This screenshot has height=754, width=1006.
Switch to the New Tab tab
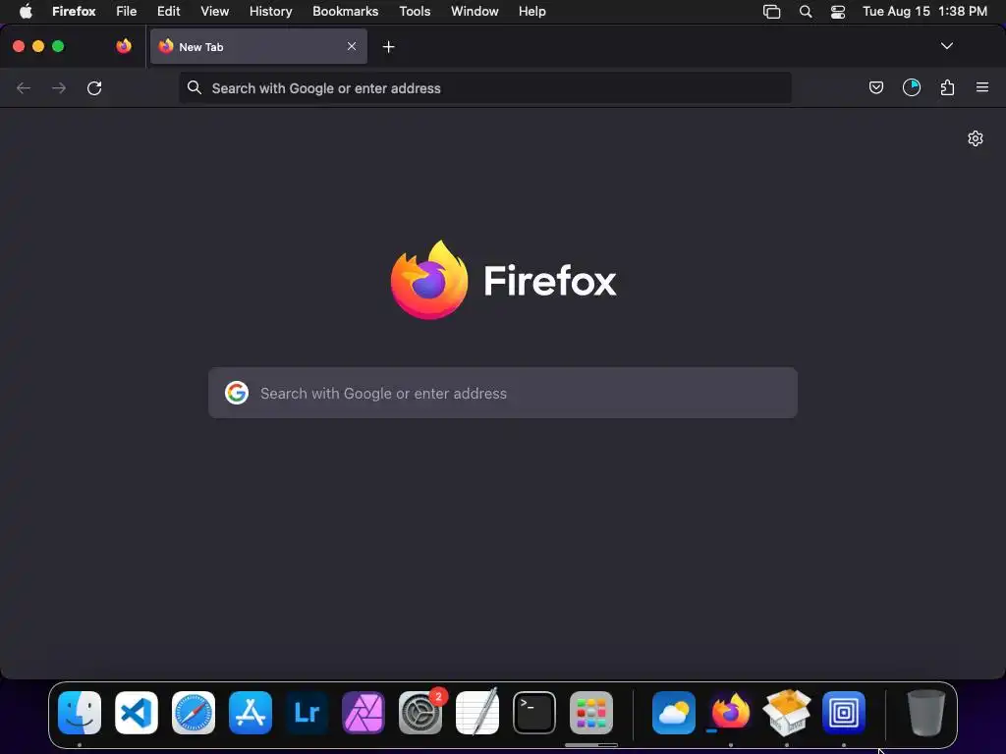click(258, 46)
